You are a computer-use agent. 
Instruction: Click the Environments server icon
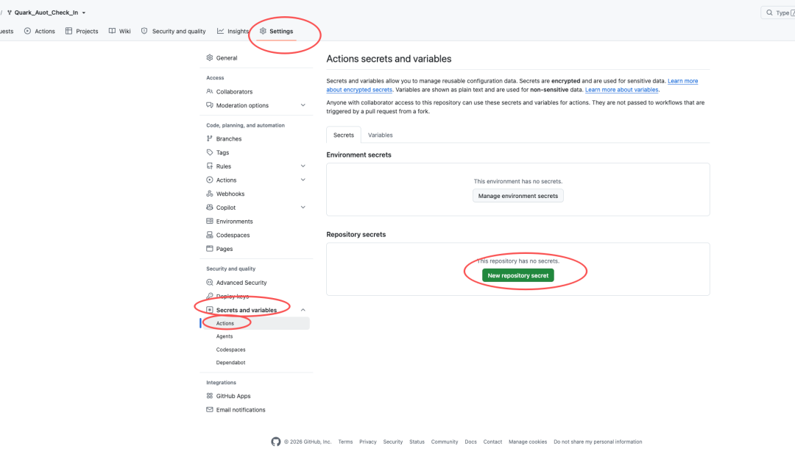209,221
